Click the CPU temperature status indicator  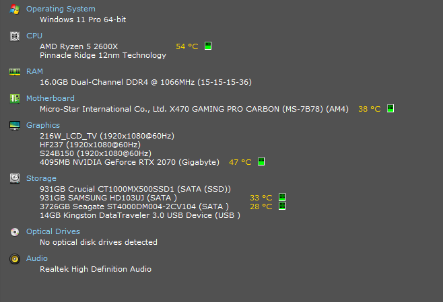(208, 46)
